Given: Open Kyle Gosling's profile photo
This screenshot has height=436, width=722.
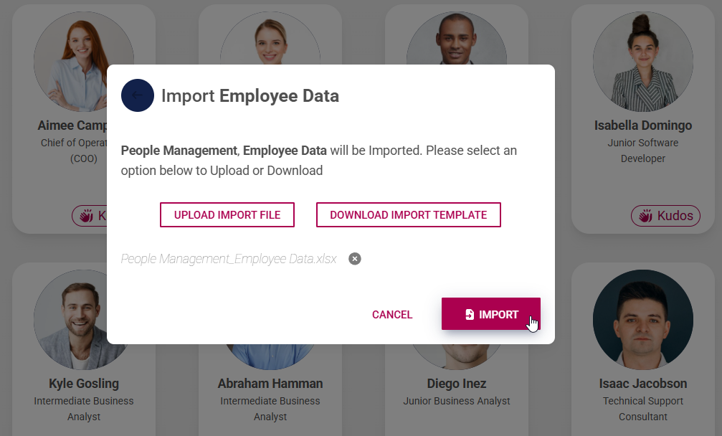Looking at the screenshot, I should (x=84, y=320).
